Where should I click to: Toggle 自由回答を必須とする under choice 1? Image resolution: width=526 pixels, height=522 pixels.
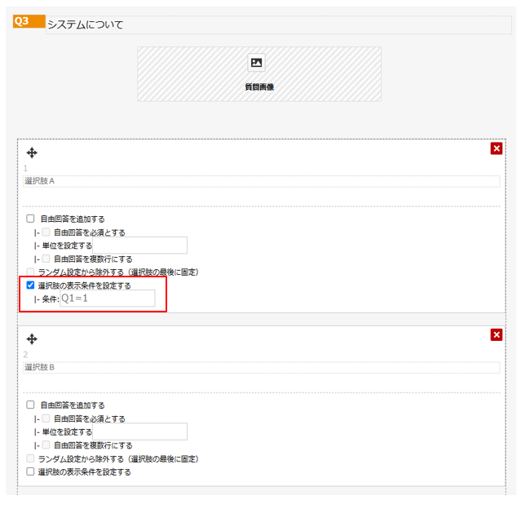pos(46,232)
